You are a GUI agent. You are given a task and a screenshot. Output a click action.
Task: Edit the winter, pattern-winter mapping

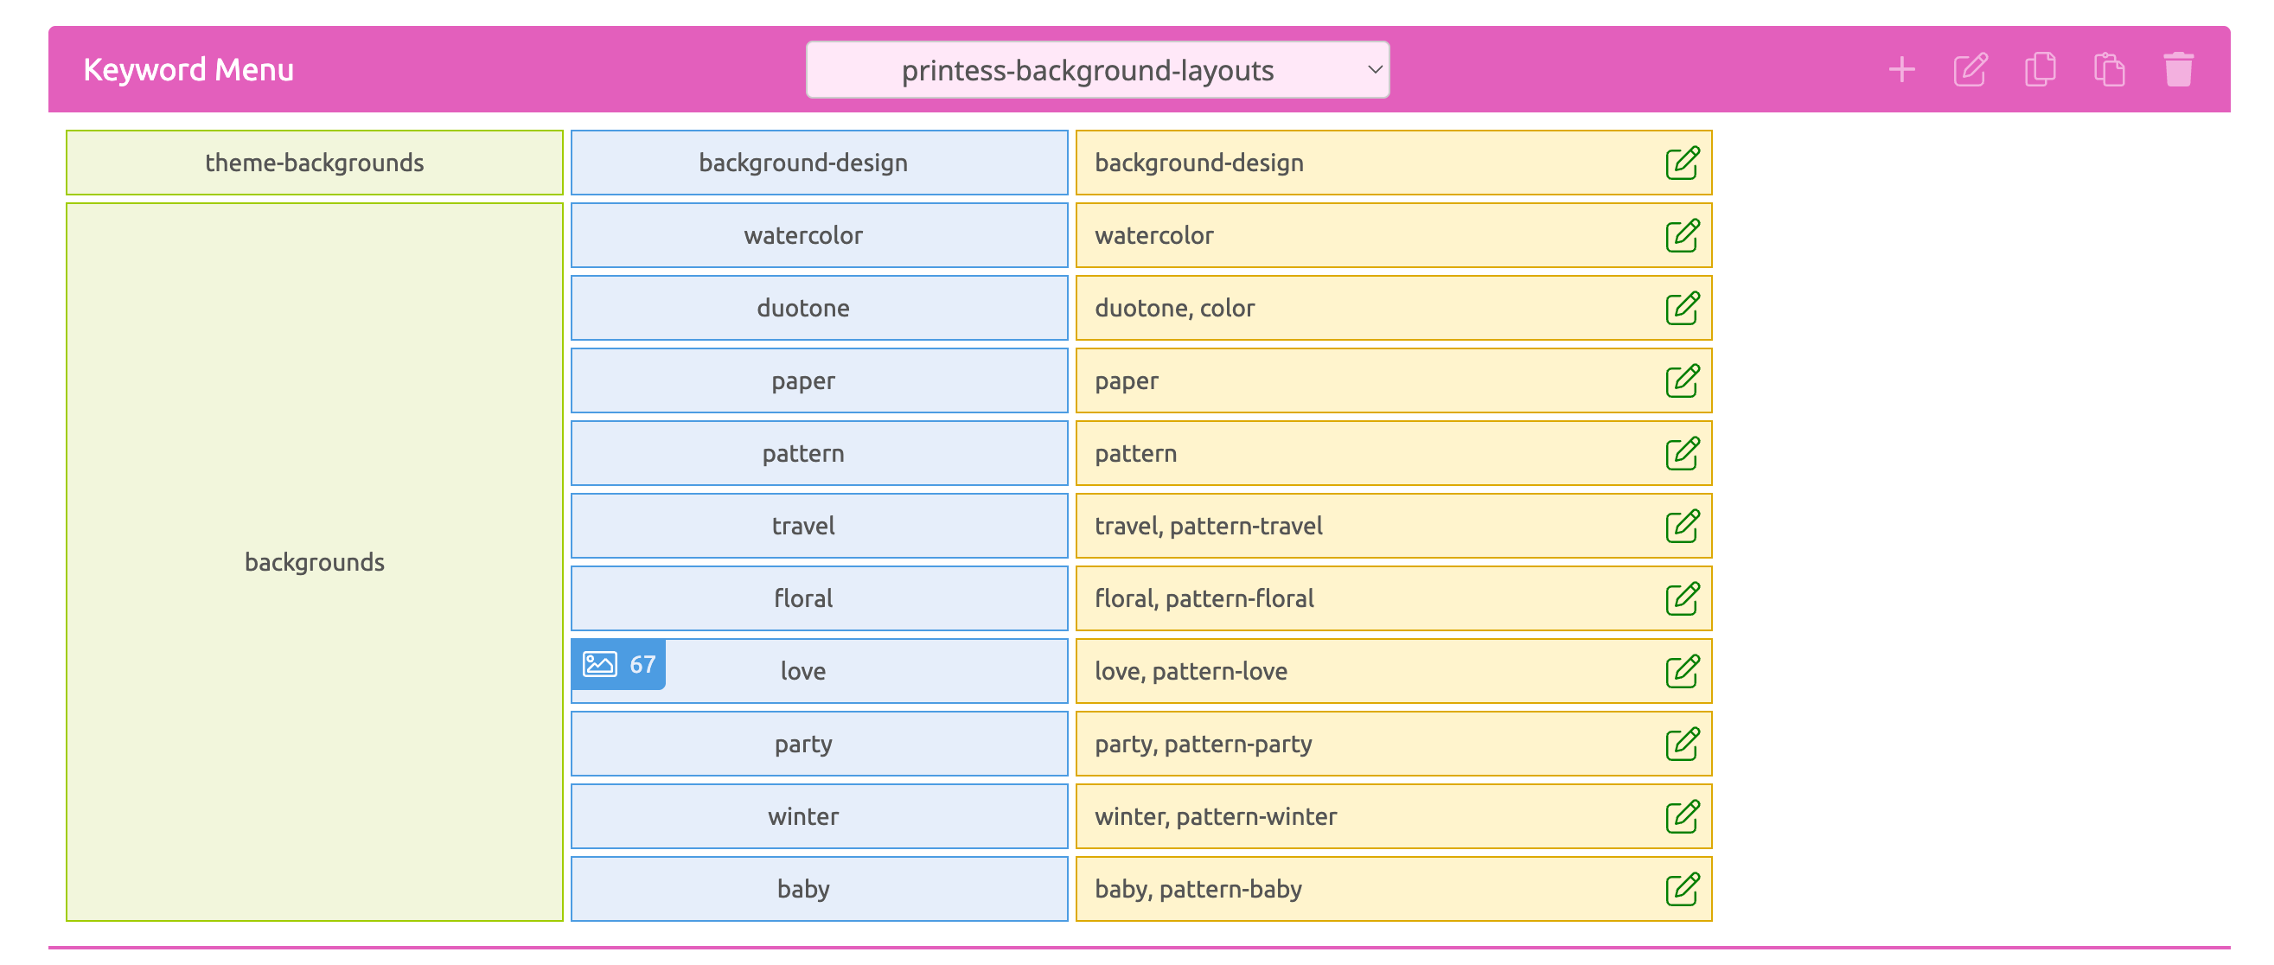1684,815
